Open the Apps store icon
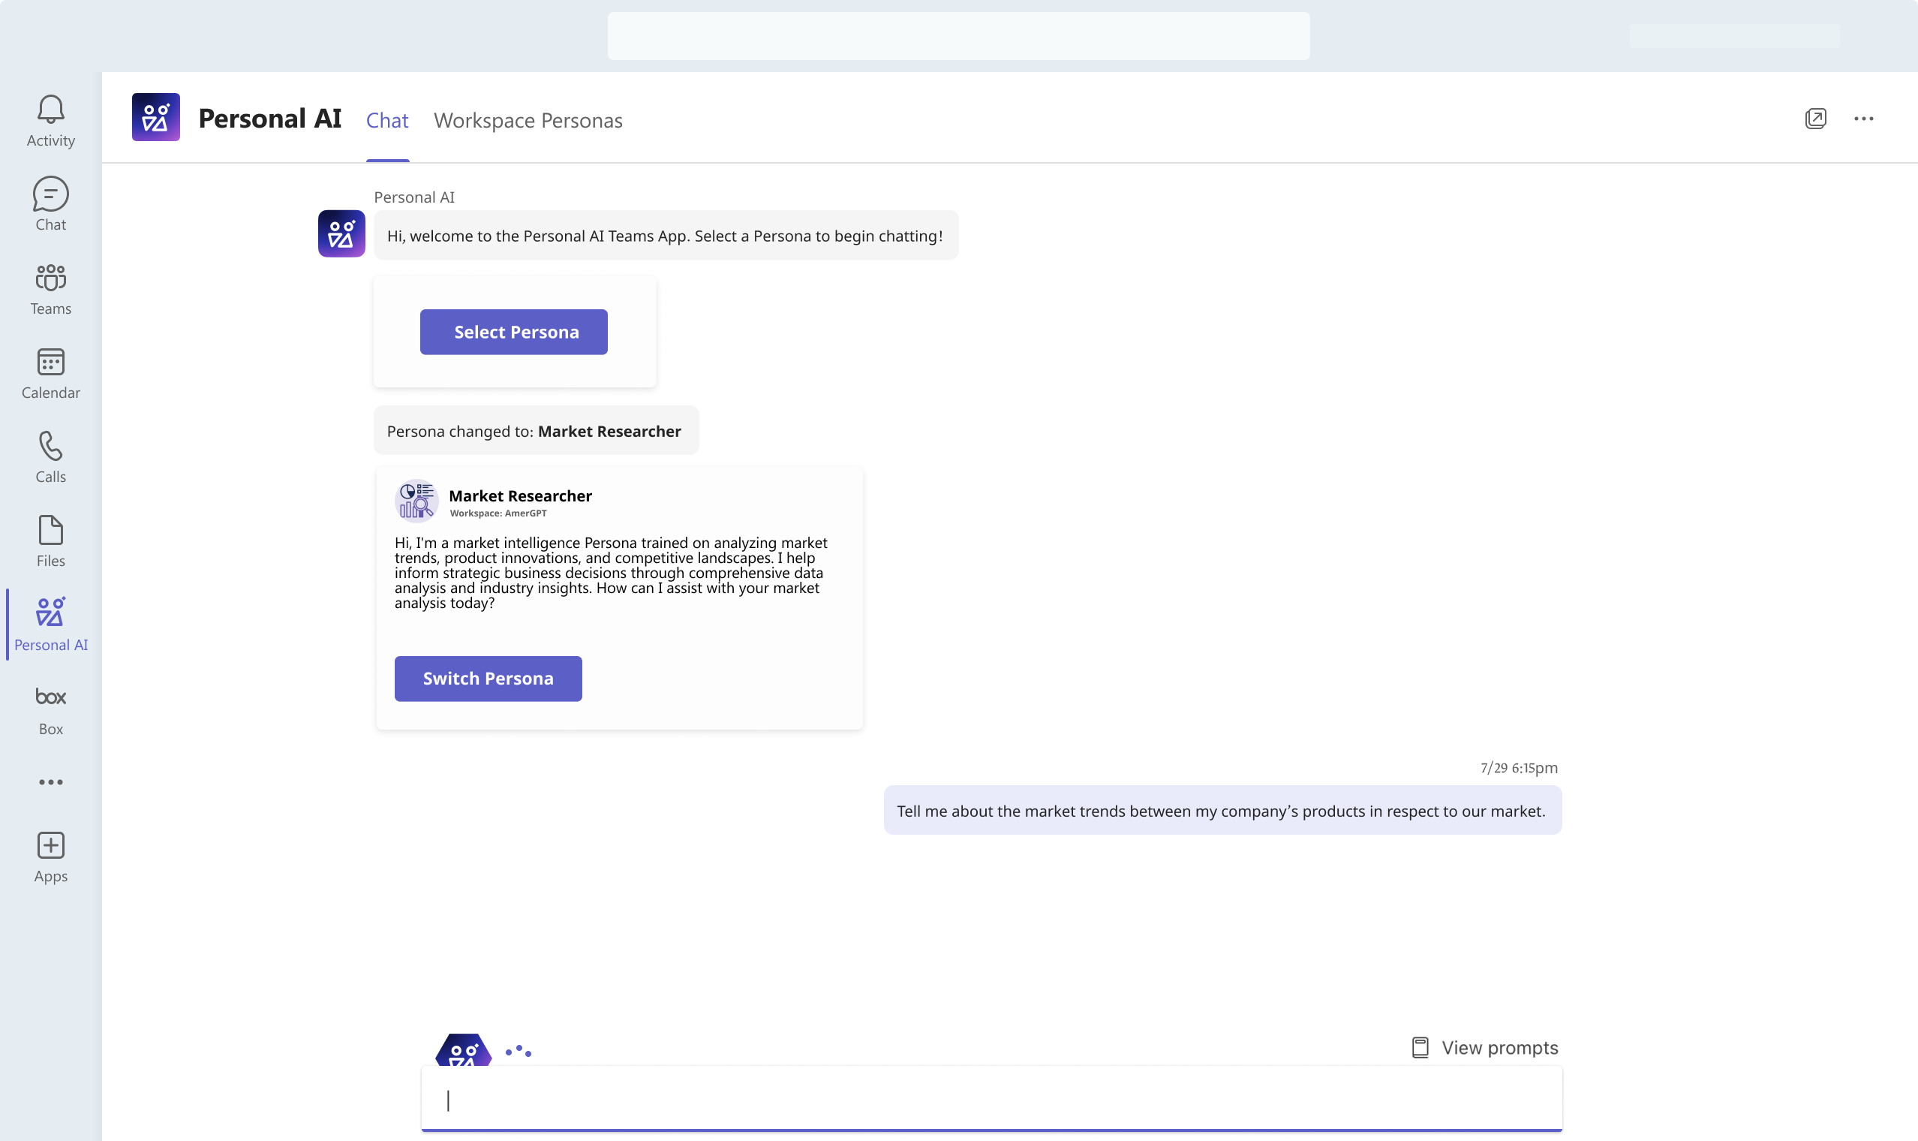The height and width of the screenshot is (1141, 1918). coord(51,857)
